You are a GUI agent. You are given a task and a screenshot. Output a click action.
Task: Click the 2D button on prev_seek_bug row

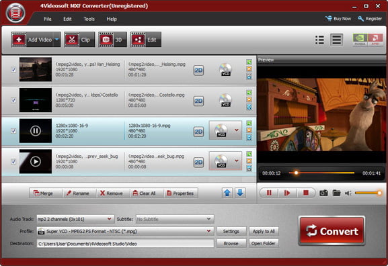coord(198,163)
